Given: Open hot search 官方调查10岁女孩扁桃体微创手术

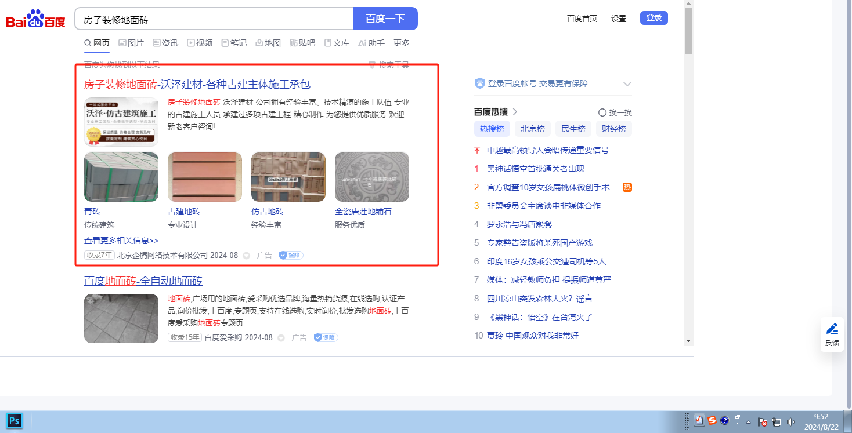Looking at the screenshot, I should point(552,187).
